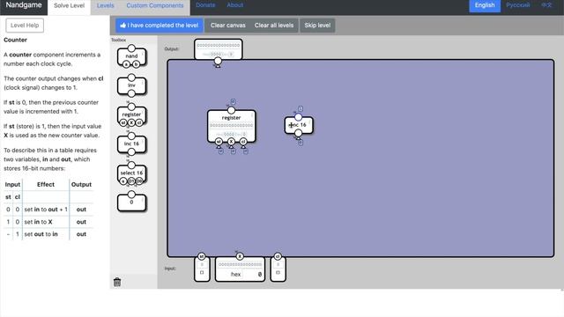Screen dimensions: 564x317
Task: Click toolbox register's X pin
Action: [131, 123]
